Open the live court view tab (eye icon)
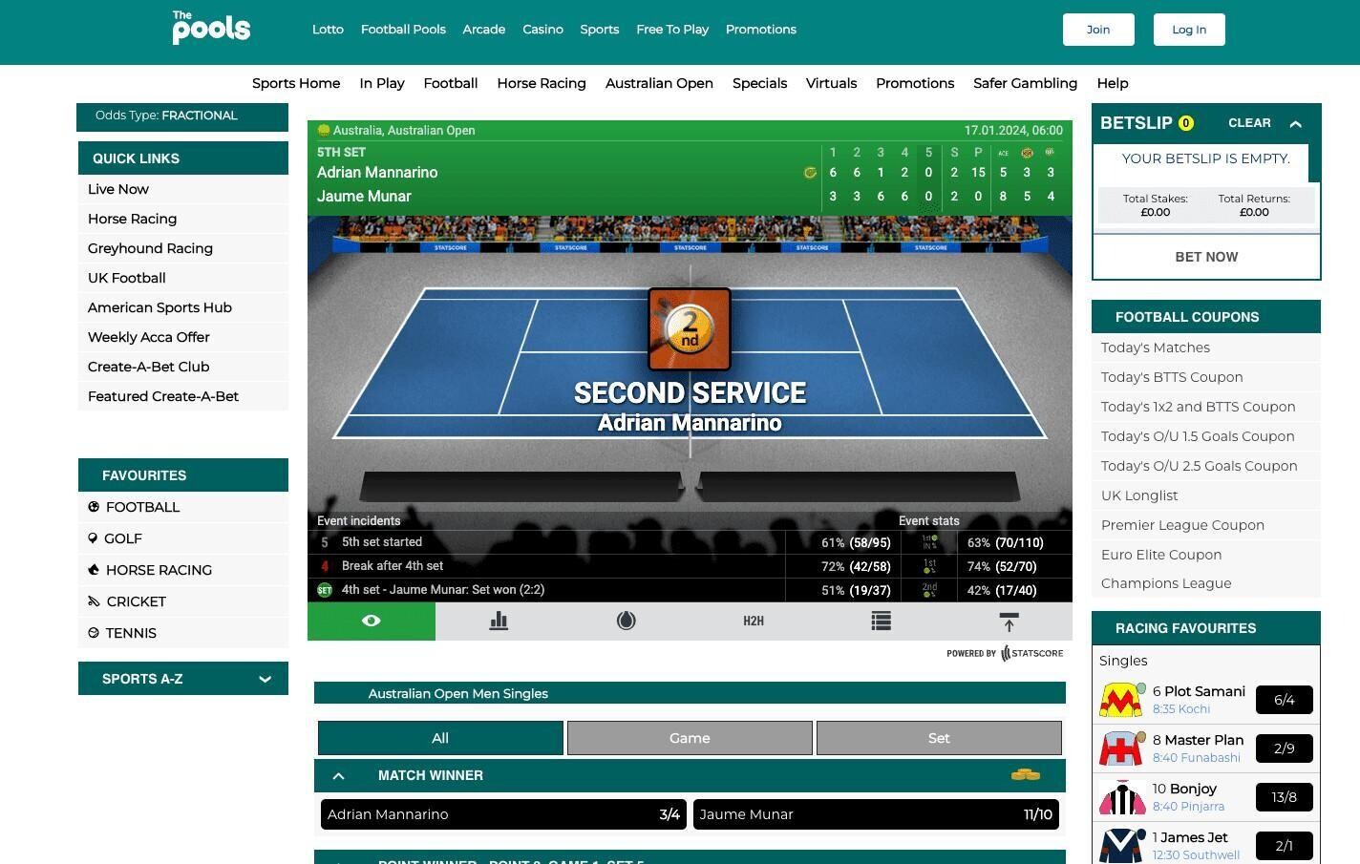 click(x=372, y=621)
